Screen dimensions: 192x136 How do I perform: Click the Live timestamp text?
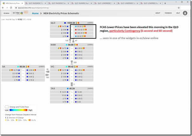[x=16, y=19]
